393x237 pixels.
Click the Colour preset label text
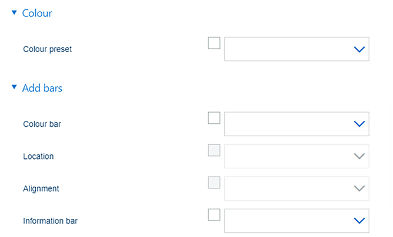[x=48, y=50]
